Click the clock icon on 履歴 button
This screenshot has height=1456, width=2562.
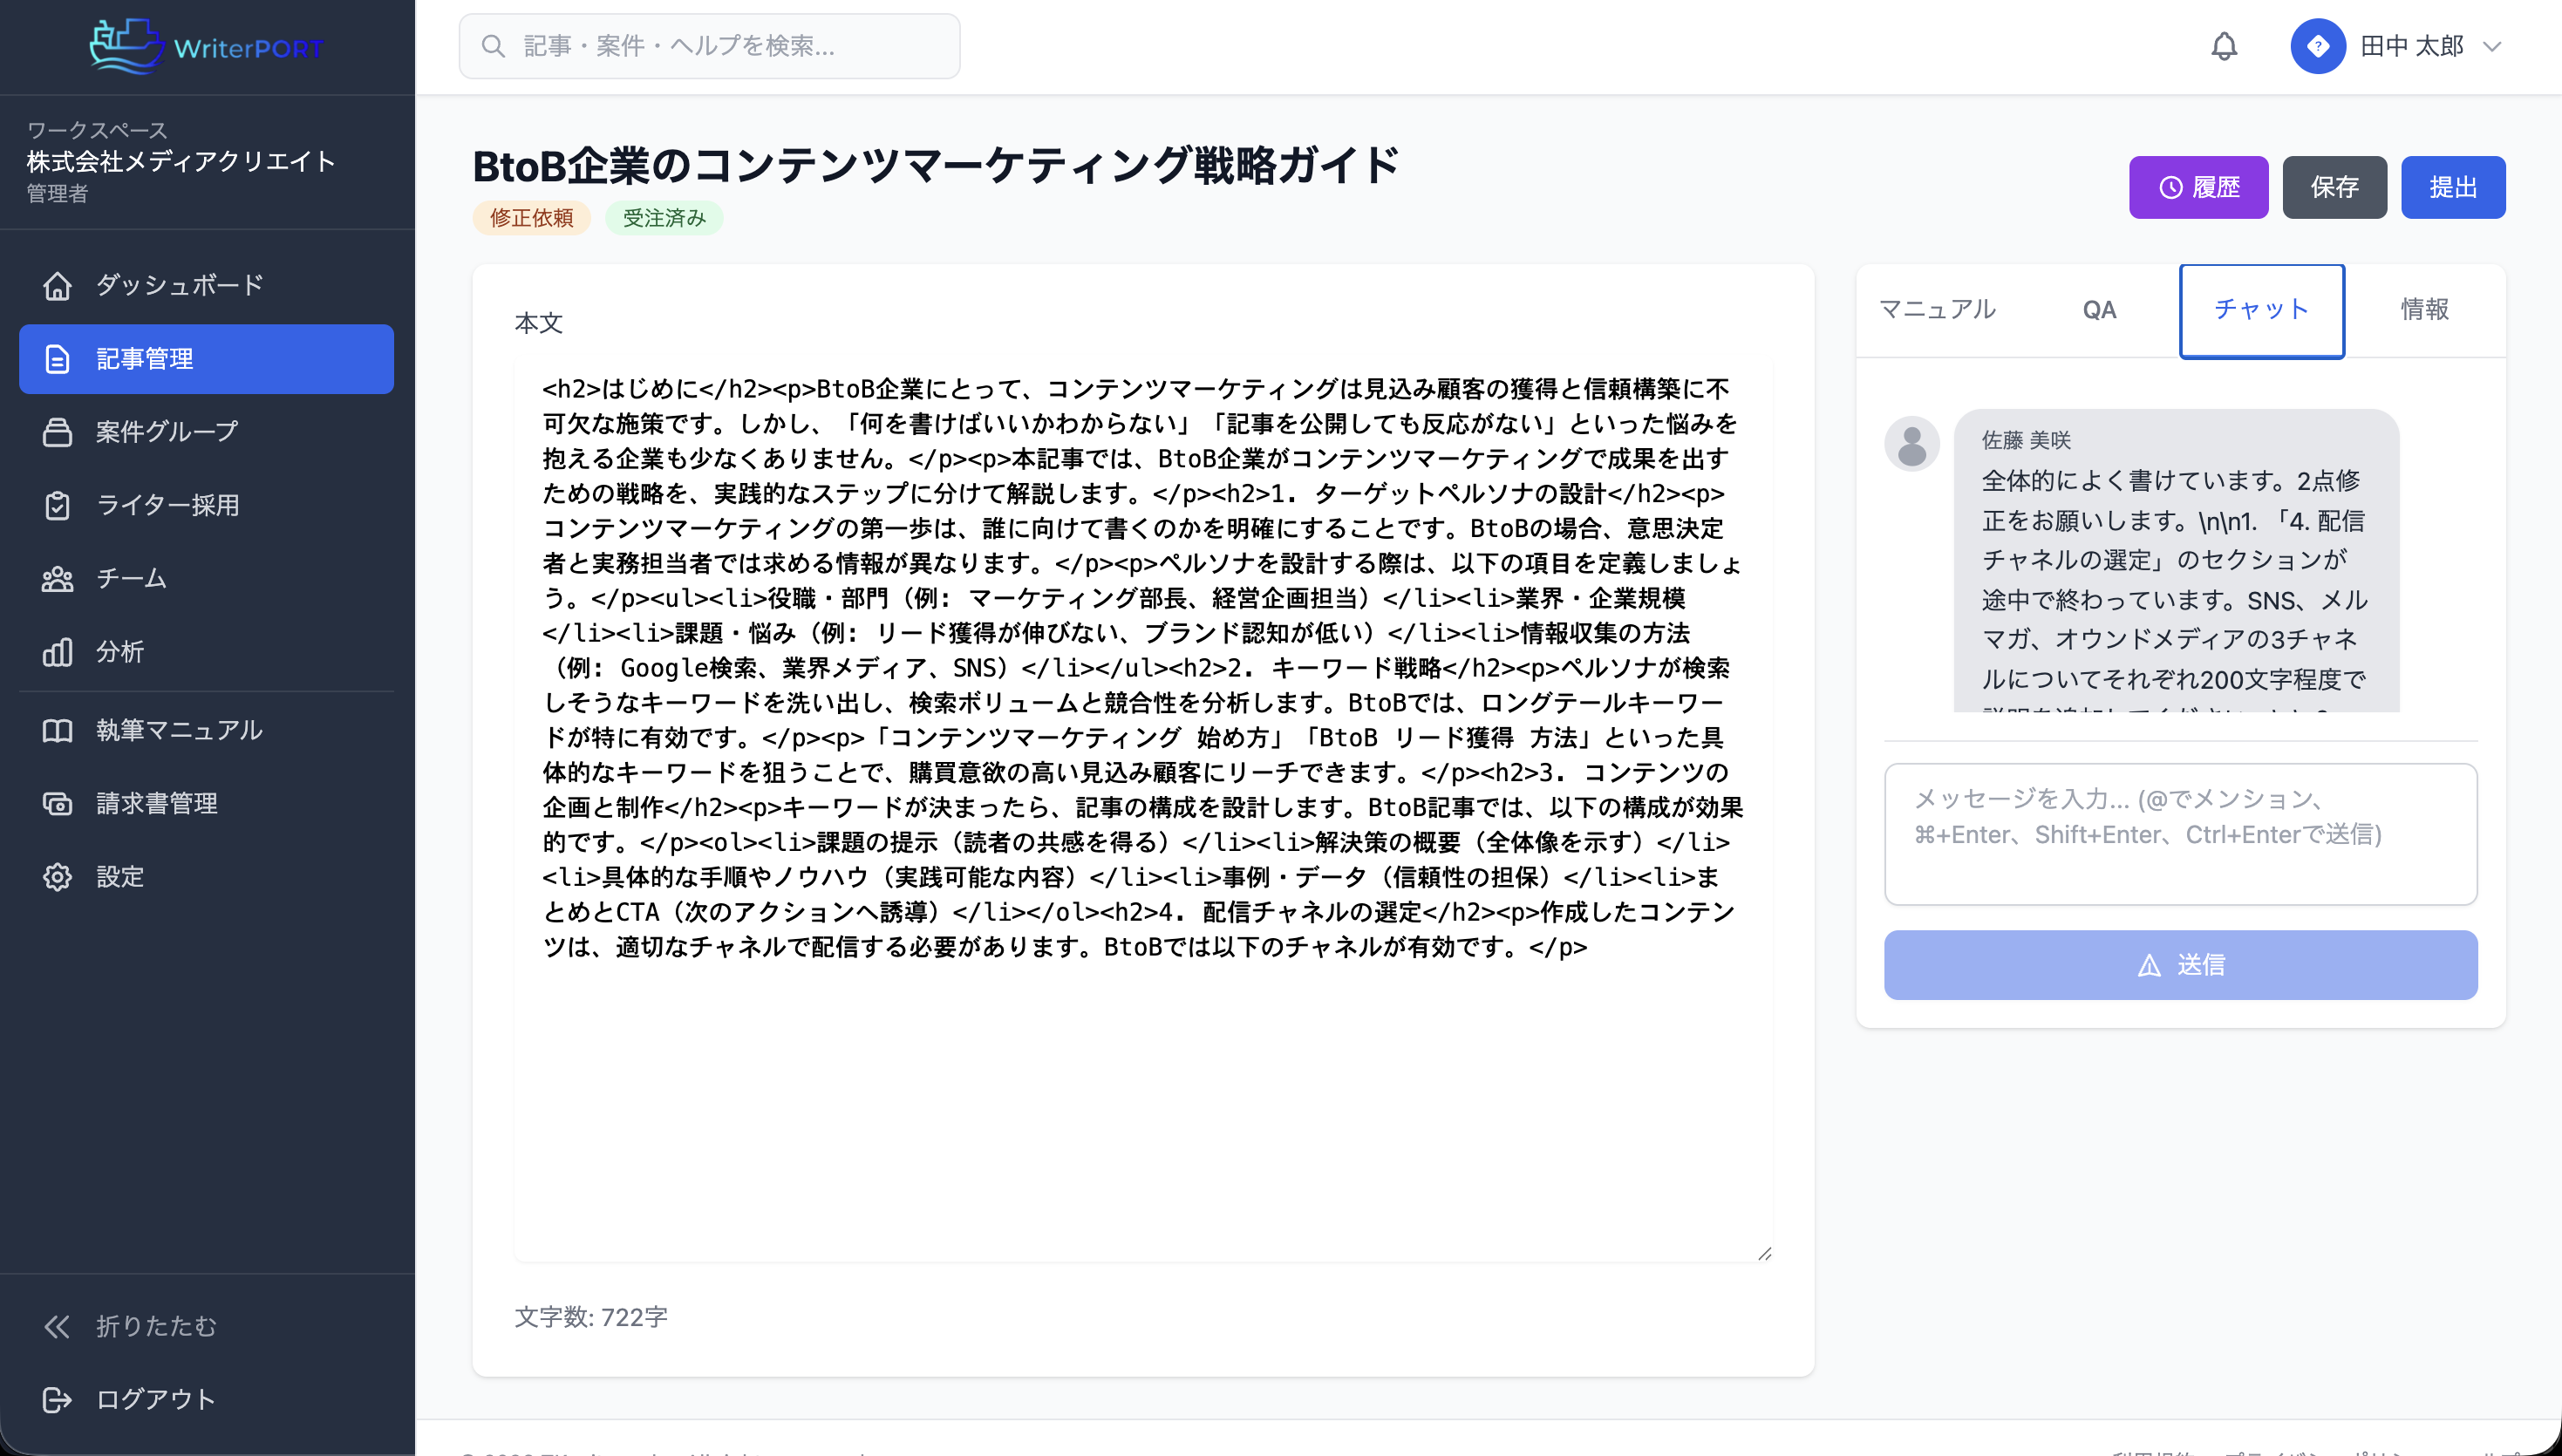click(x=2170, y=187)
